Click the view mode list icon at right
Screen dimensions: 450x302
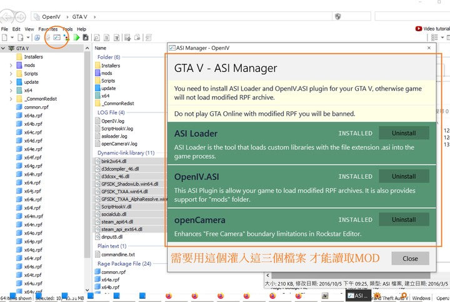point(434,38)
